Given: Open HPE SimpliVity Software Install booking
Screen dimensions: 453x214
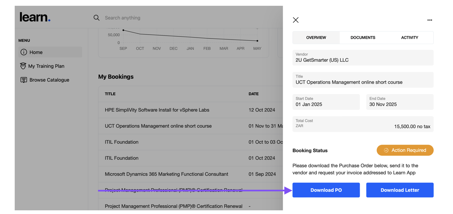Looking at the screenshot, I should (x=157, y=110).
